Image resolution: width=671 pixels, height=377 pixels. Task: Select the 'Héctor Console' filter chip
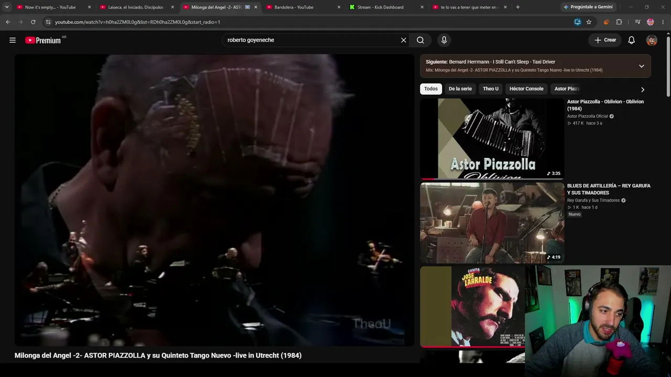pyautogui.click(x=526, y=89)
